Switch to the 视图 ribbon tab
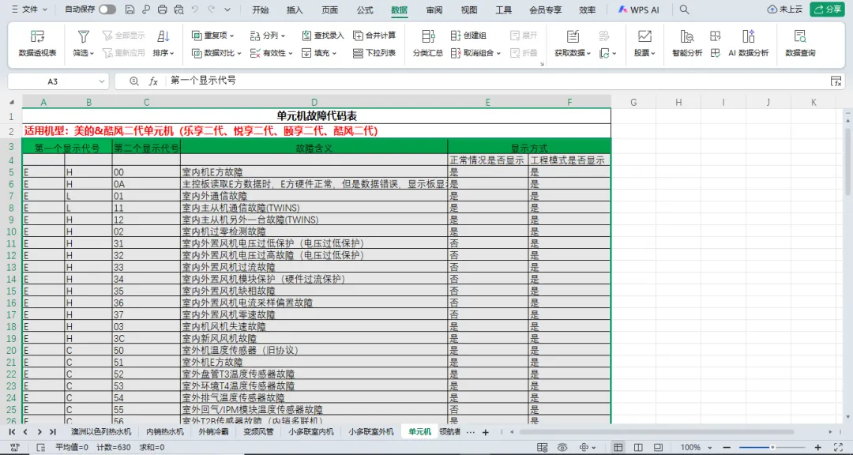Image resolution: width=853 pixels, height=455 pixels. (469, 9)
